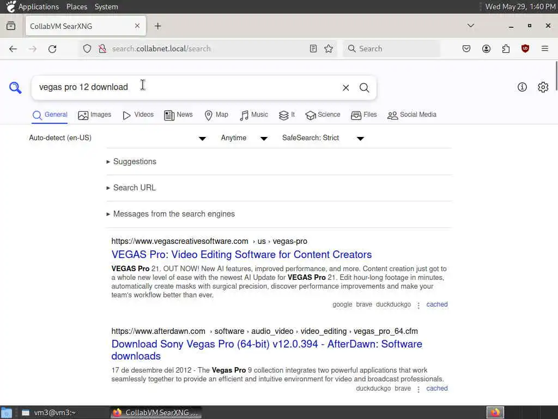Click the clock Wed May 29, 1:40 PM
The width and height of the screenshot is (558, 419).
520,7
